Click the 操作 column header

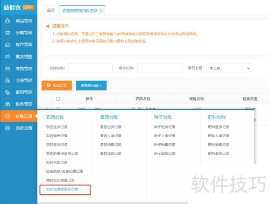pyautogui.click(x=89, y=99)
